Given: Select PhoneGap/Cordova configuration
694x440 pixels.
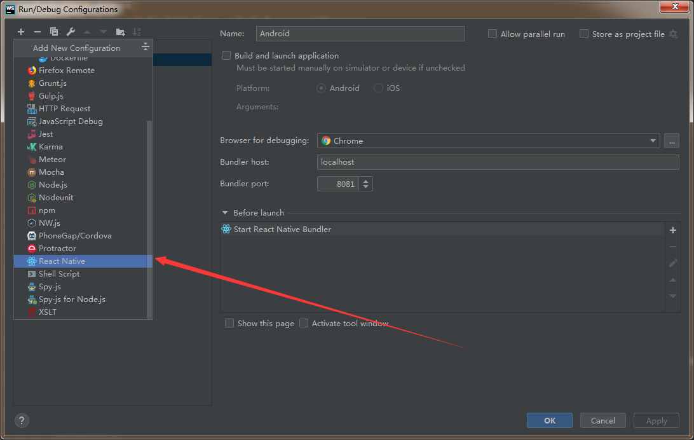Looking at the screenshot, I should click(x=83, y=236).
